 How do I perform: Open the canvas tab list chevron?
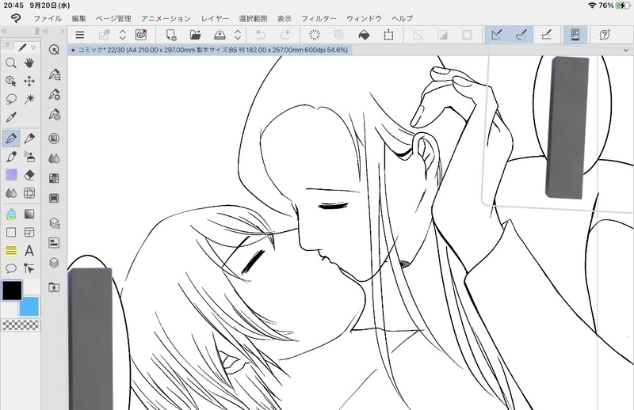click(x=626, y=51)
